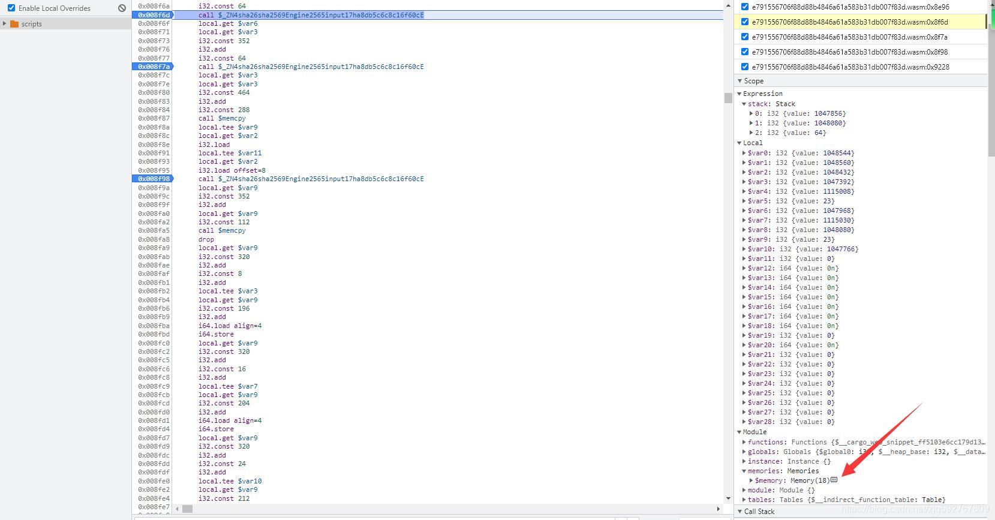Click 'i32.const 112' instruction

[x=224, y=222]
